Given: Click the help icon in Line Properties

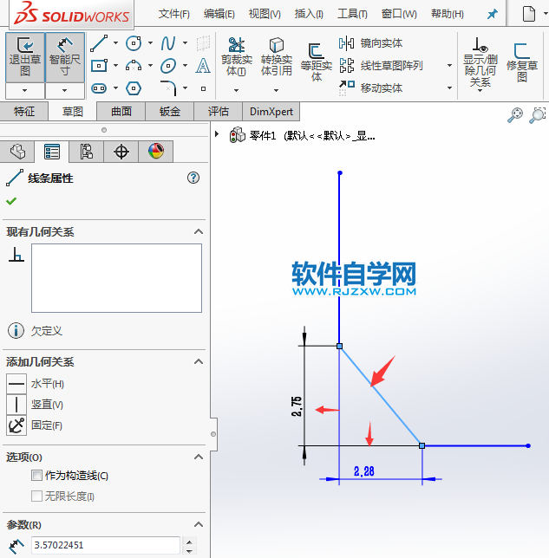Looking at the screenshot, I should (x=193, y=178).
